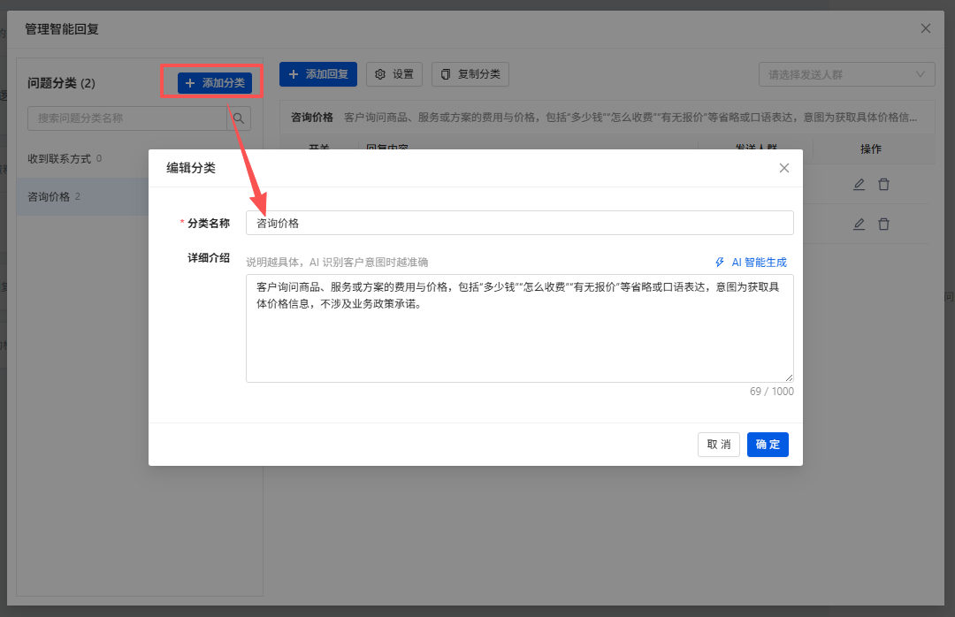
Task: Confirm with the 确定 button
Action: 768,445
